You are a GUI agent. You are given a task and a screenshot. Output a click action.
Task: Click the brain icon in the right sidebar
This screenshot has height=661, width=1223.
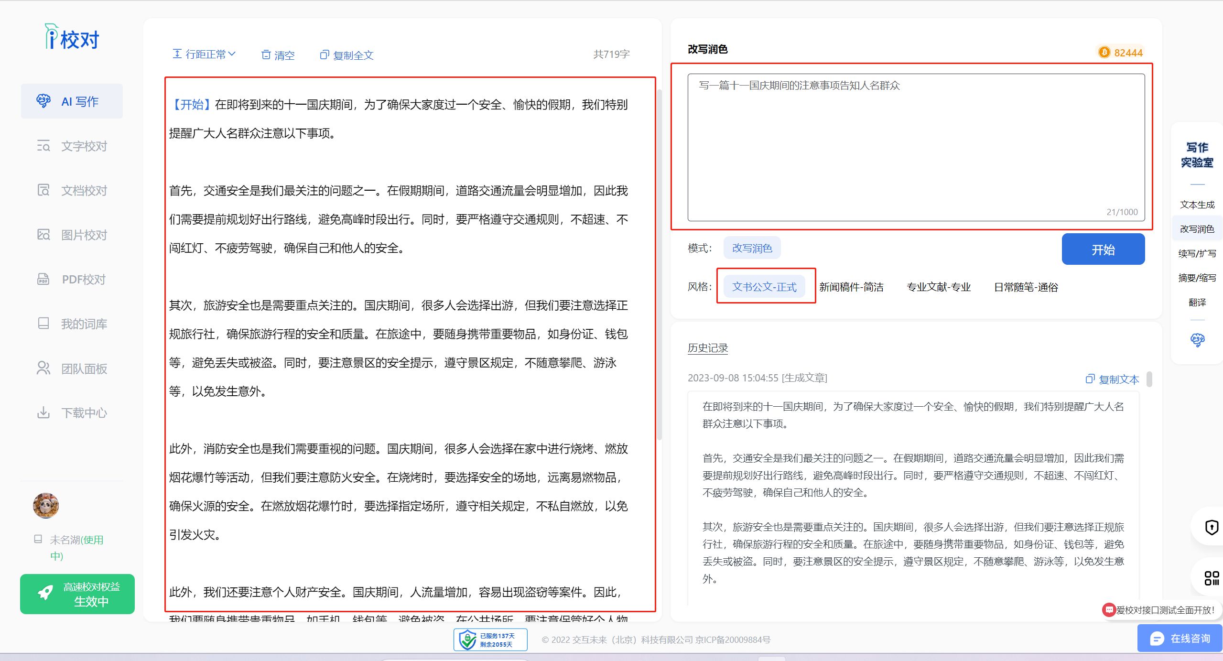pyautogui.click(x=1197, y=340)
